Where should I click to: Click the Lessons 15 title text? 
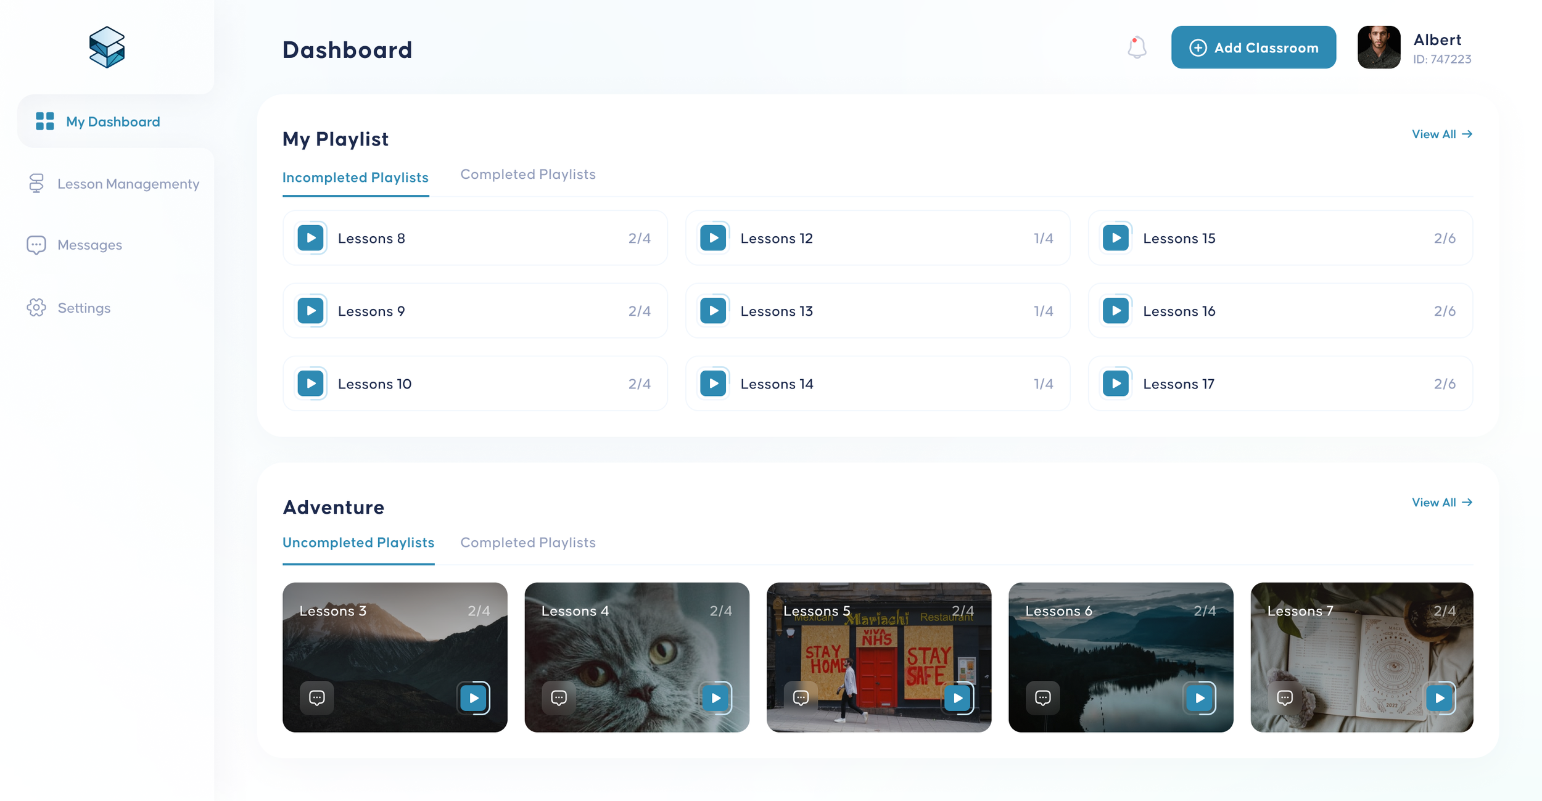click(1179, 239)
